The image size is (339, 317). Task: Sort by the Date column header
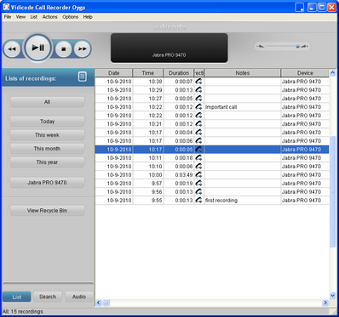(114, 73)
